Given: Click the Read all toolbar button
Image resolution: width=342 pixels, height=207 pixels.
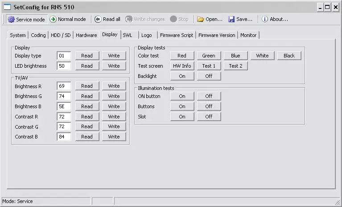Looking at the screenshot, I should point(107,19).
